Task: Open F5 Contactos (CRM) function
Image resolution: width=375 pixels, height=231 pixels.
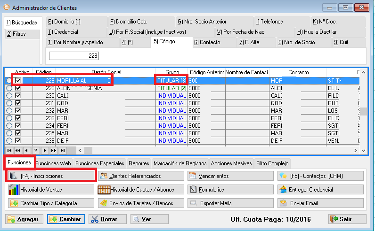Action: tap(320, 176)
